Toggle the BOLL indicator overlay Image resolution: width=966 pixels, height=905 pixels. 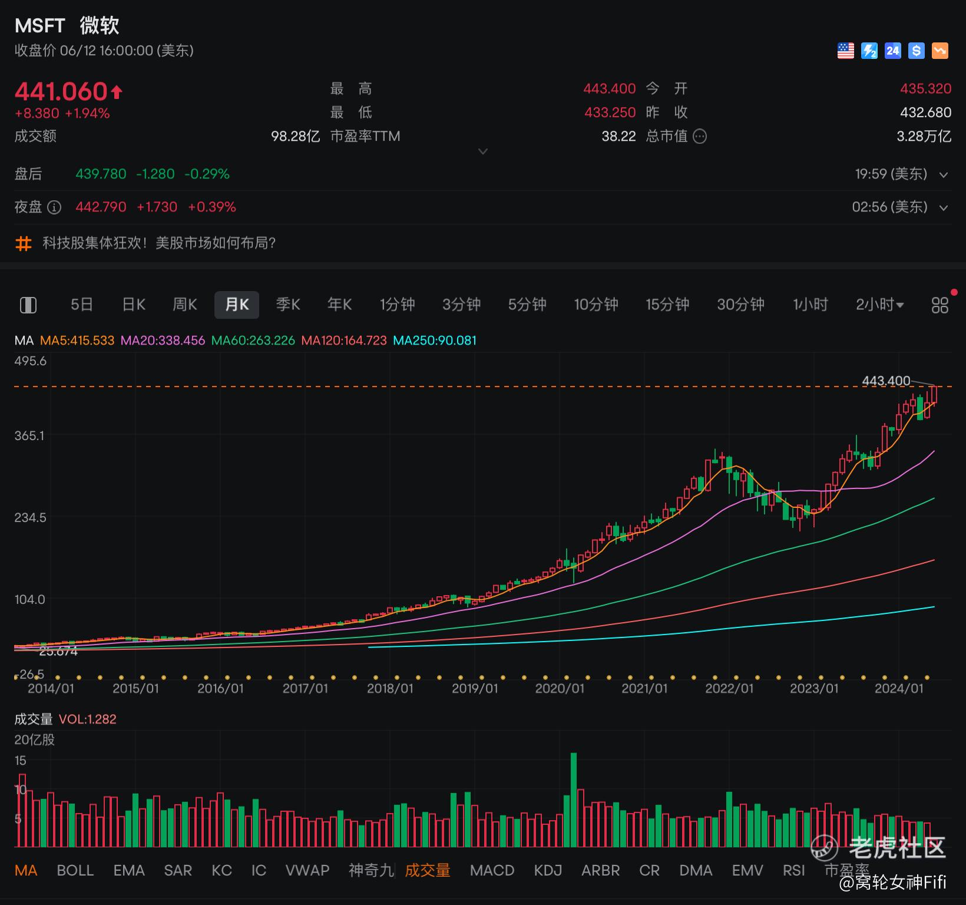pyautogui.click(x=75, y=870)
